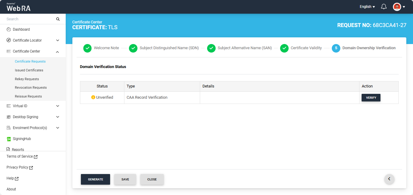The height and width of the screenshot is (195, 413).
Task: Go to Revocation Requests
Action: [31, 87]
